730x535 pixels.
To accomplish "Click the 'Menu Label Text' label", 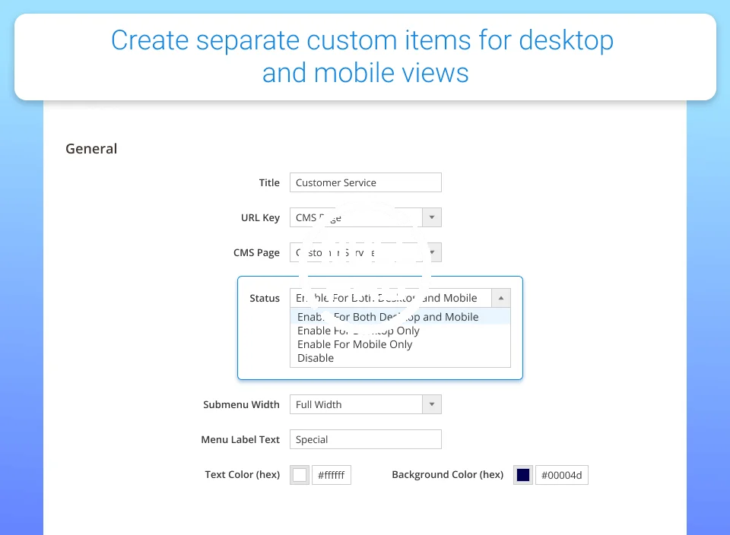I will [240, 439].
